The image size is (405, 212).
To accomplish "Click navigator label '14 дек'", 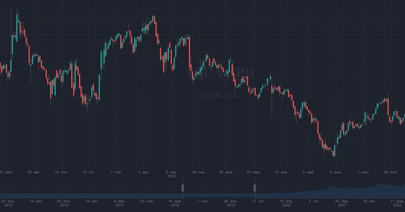I will coord(91,201).
